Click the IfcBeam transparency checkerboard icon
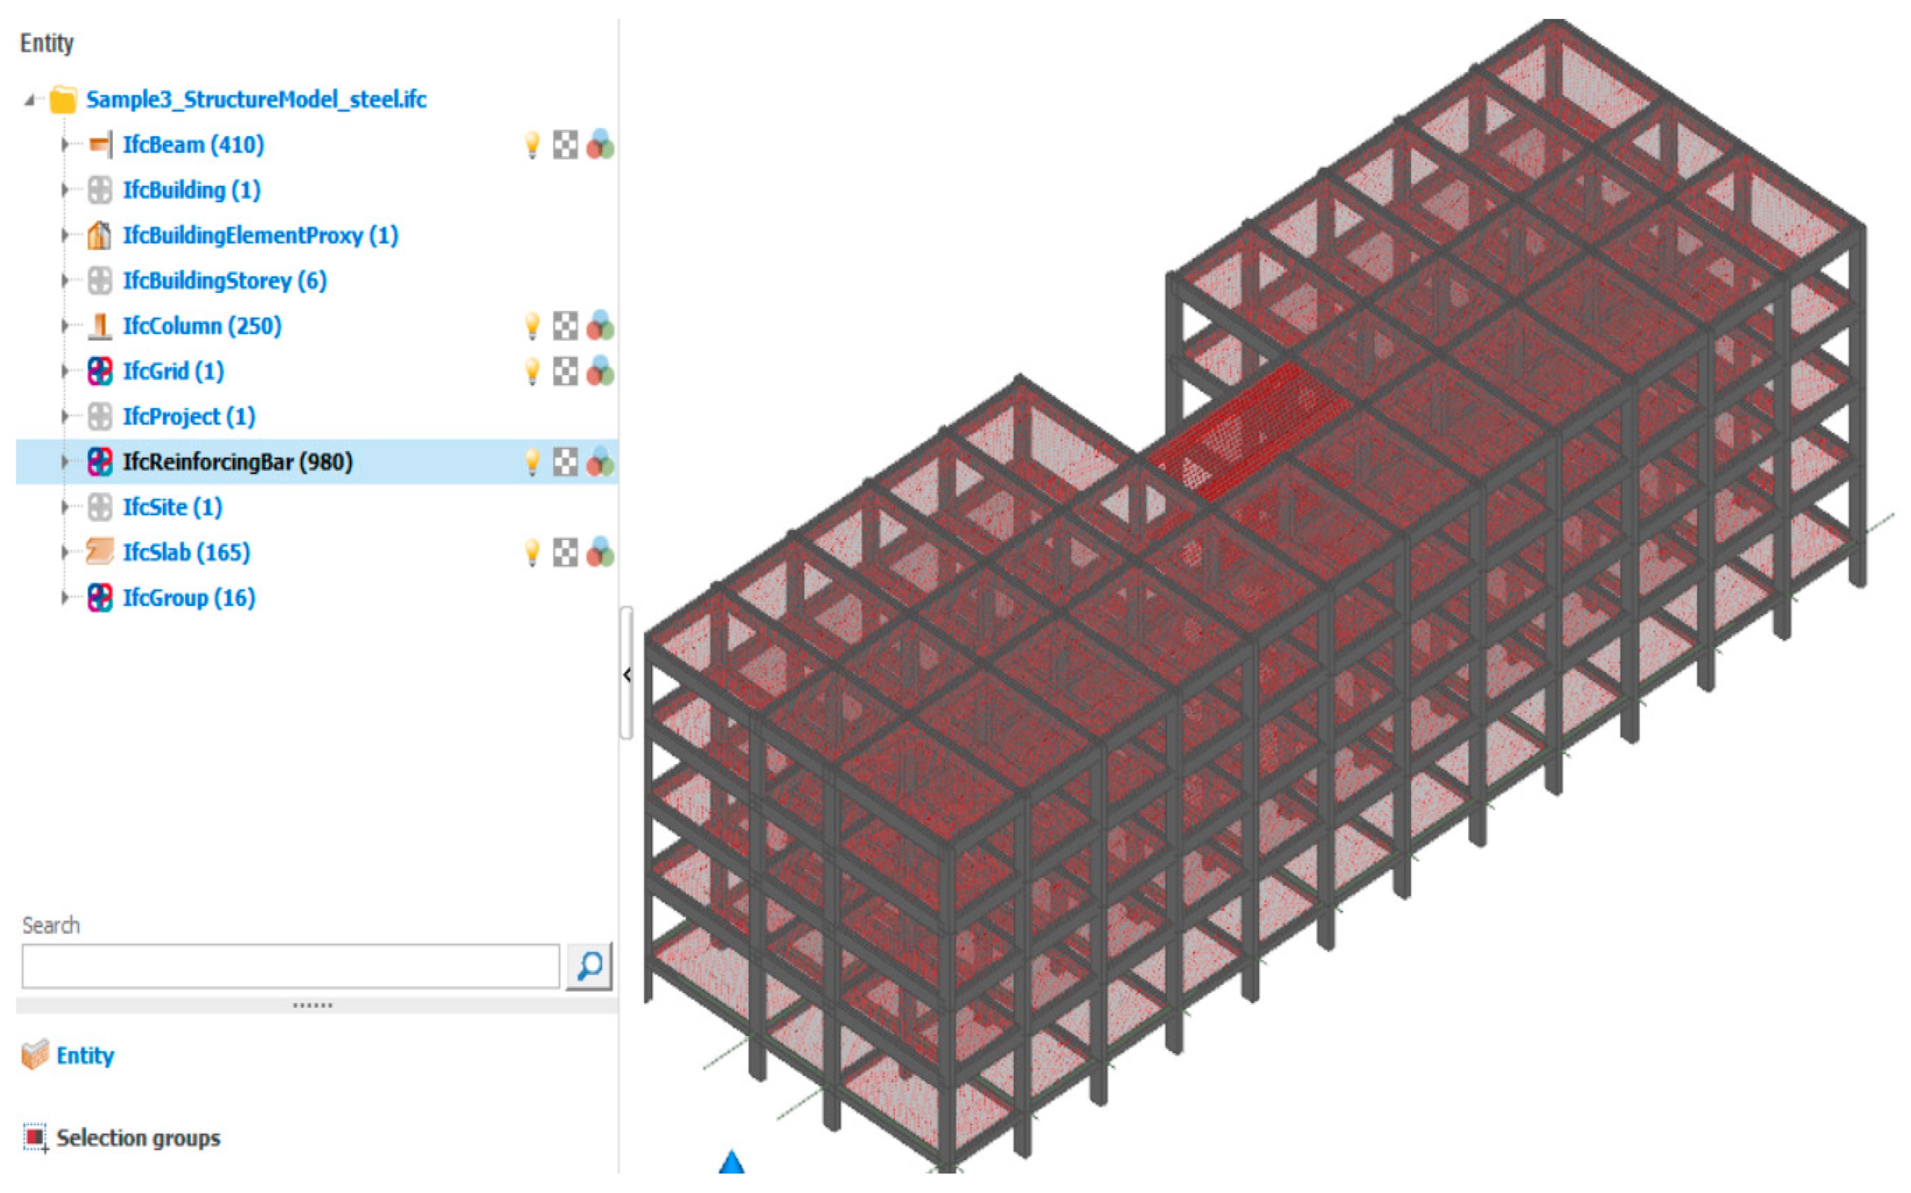 (565, 145)
